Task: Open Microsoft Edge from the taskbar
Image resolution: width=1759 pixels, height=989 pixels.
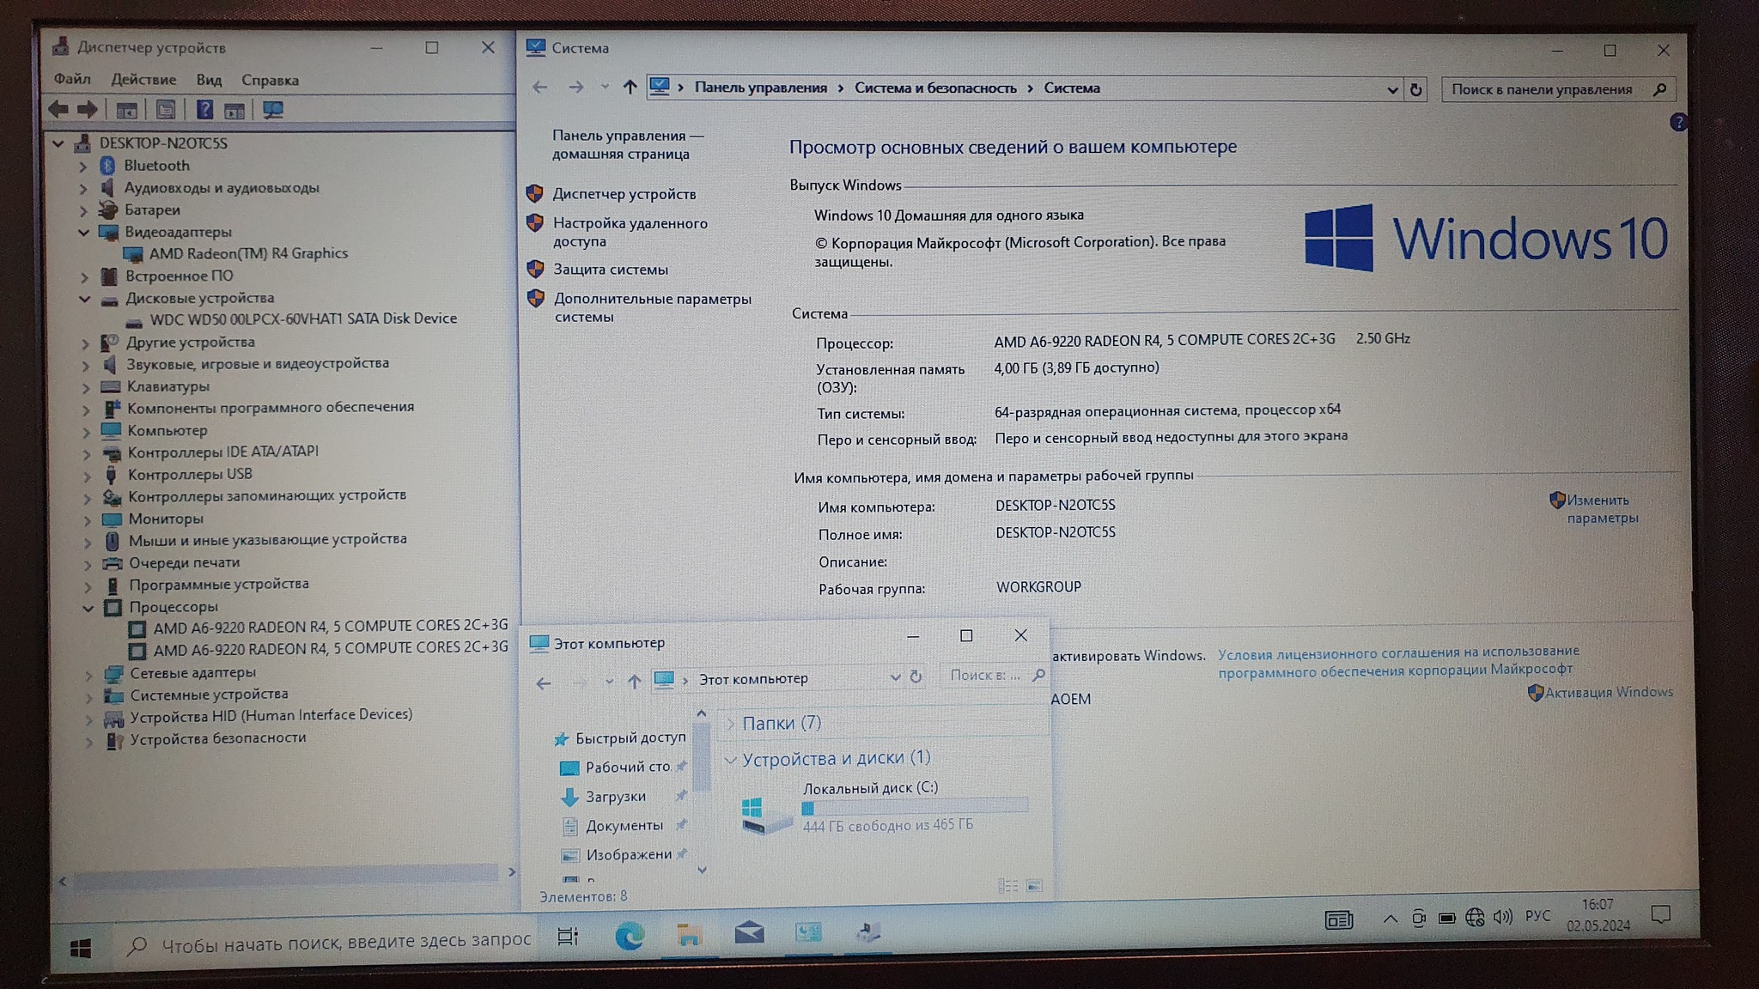Action: click(x=630, y=935)
